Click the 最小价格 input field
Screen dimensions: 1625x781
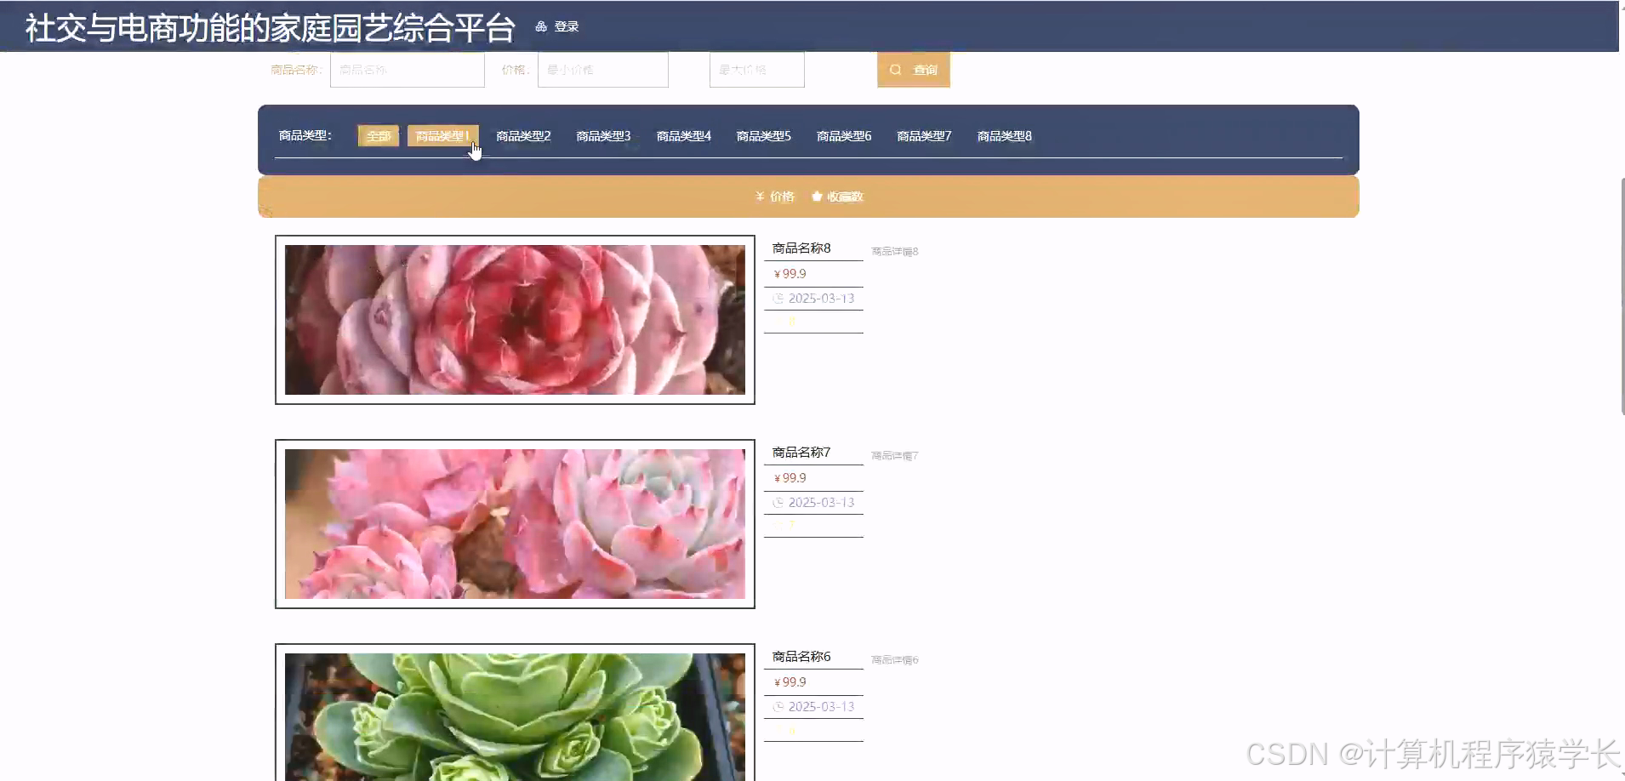pyautogui.click(x=603, y=70)
